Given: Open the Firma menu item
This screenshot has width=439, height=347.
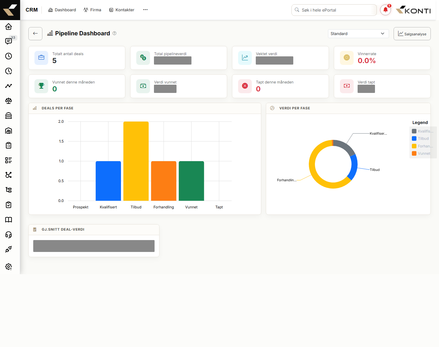Looking at the screenshot, I should tap(92, 10).
